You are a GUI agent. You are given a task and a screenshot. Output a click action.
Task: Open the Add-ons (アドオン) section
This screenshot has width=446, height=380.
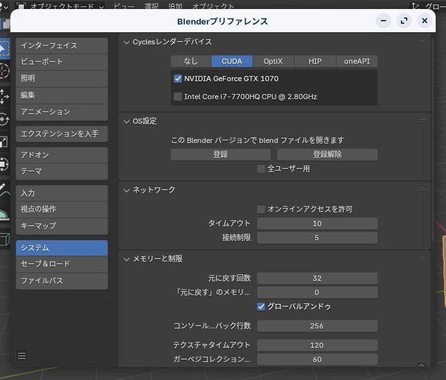(x=62, y=155)
